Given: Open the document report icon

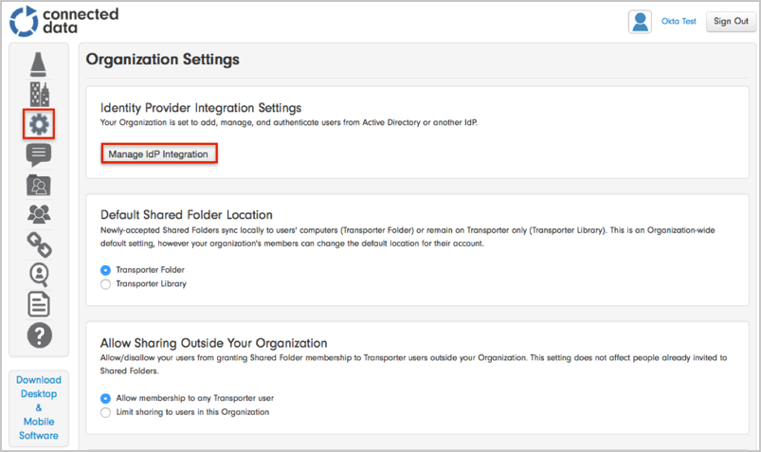Looking at the screenshot, I should (39, 304).
